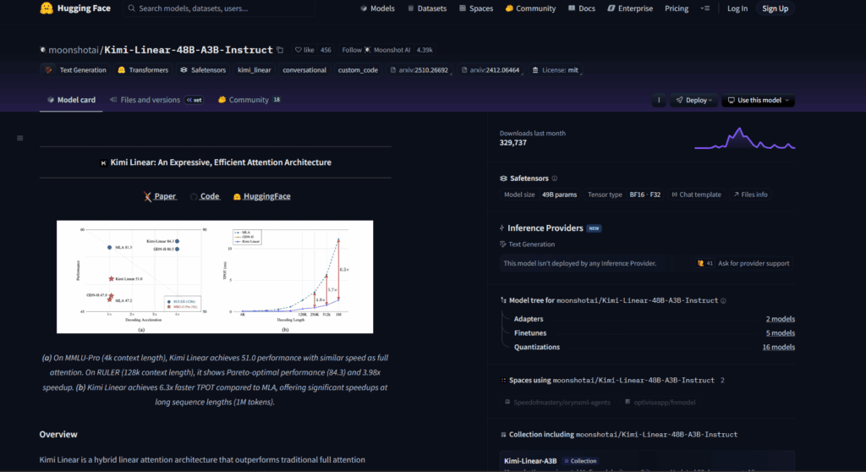Screen dimensions: 866x472
Task: Click the 49B params model size
Action: 560,195
